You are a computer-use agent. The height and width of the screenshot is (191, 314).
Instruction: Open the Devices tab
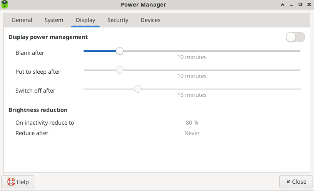(x=150, y=20)
